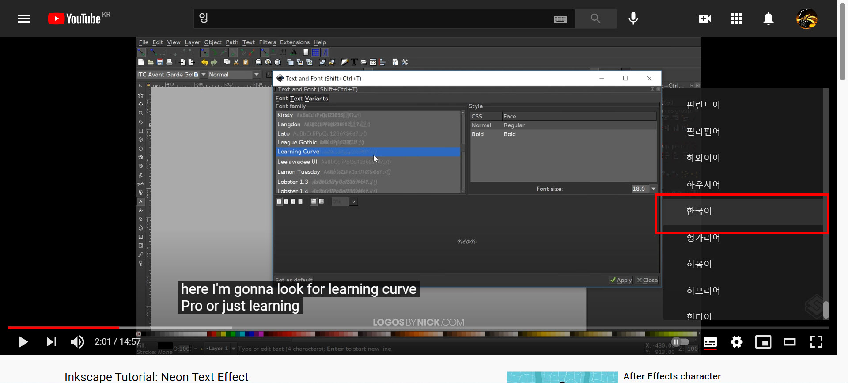Open the on-screen keyboard in search box
The height and width of the screenshot is (383, 848).
point(560,19)
